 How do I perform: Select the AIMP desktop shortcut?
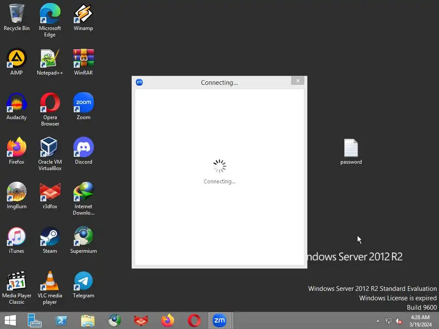17,62
